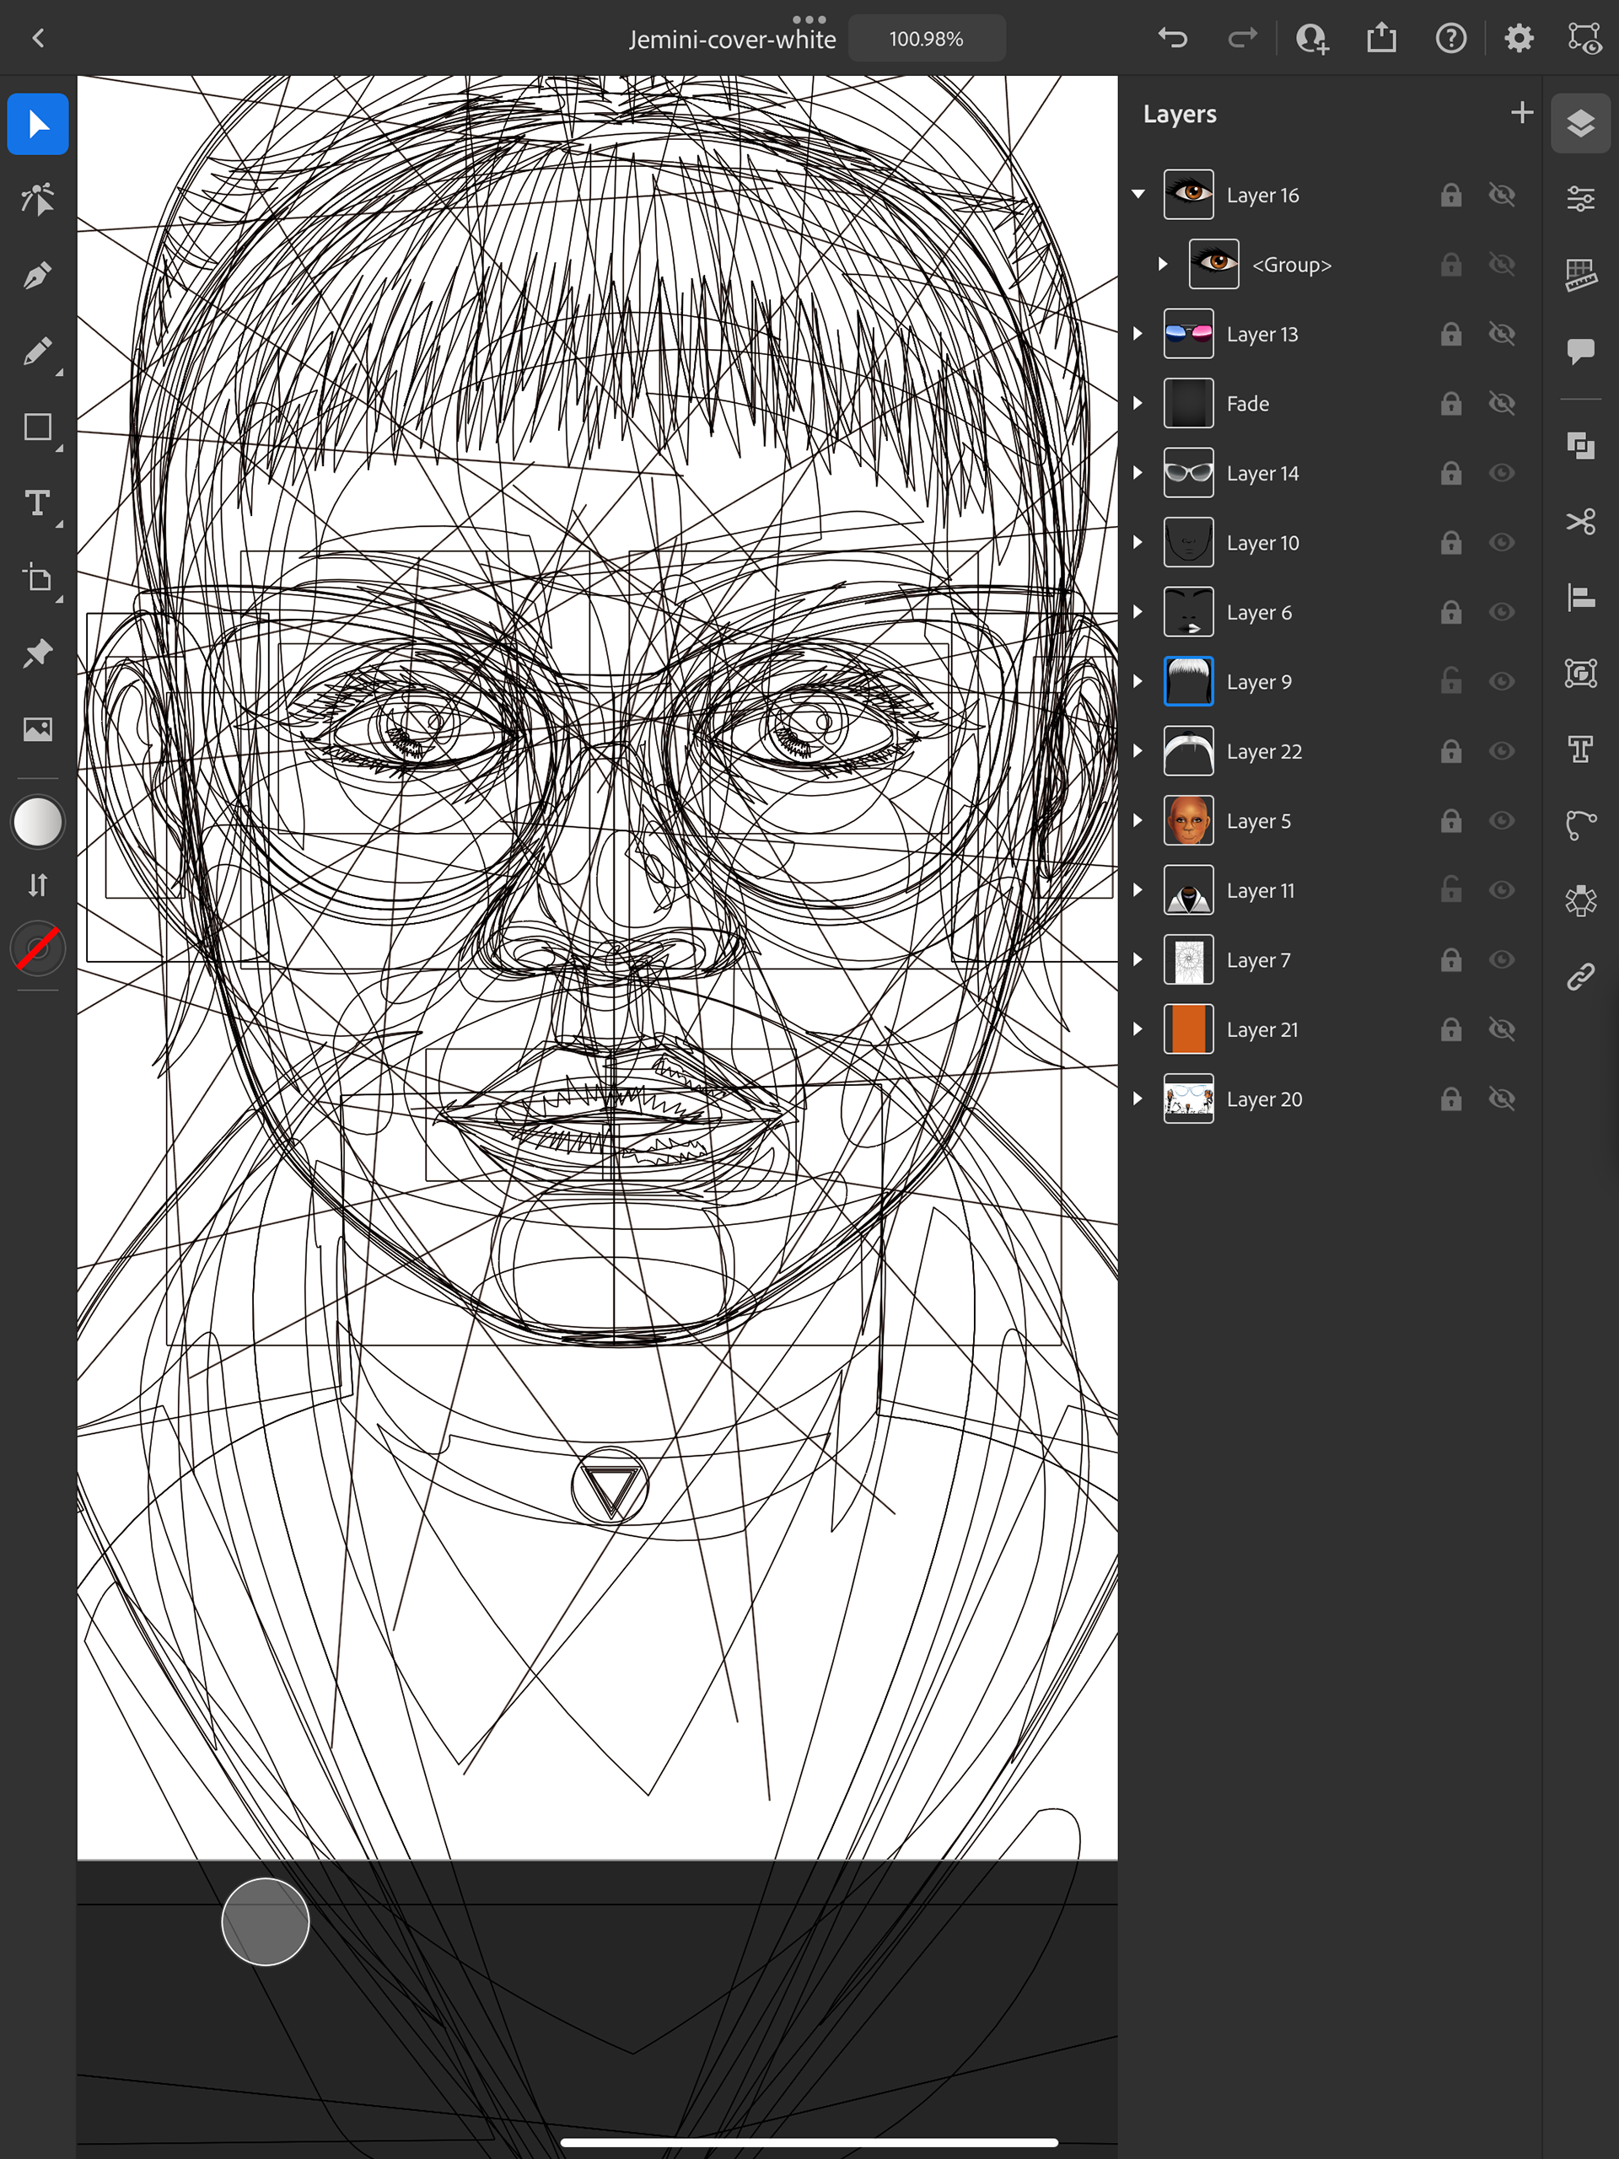This screenshot has height=2159, width=1619.
Task: Open the 100.98% zoom level field
Action: click(x=926, y=39)
